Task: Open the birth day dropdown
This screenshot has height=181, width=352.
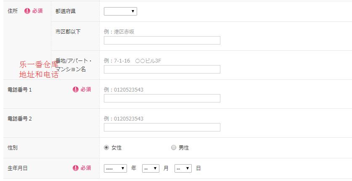Action: 183,168
